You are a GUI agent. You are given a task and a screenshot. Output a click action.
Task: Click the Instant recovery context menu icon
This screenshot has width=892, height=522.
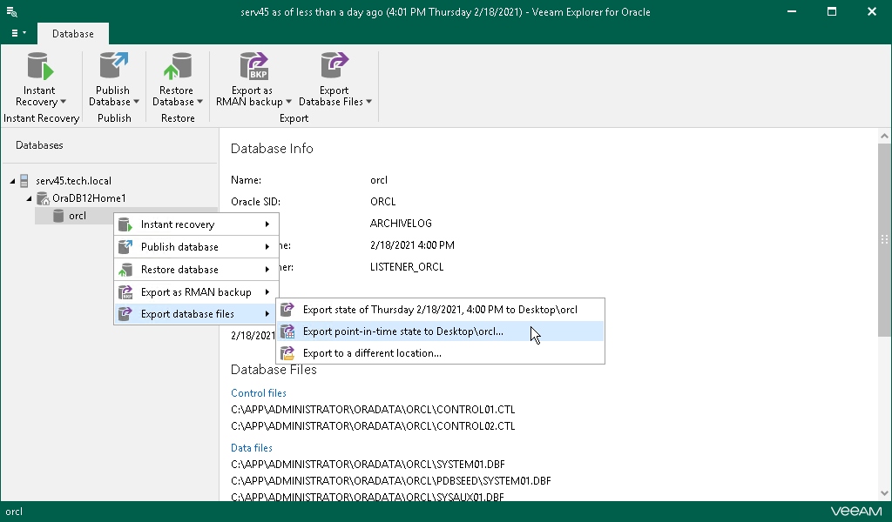pos(125,224)
